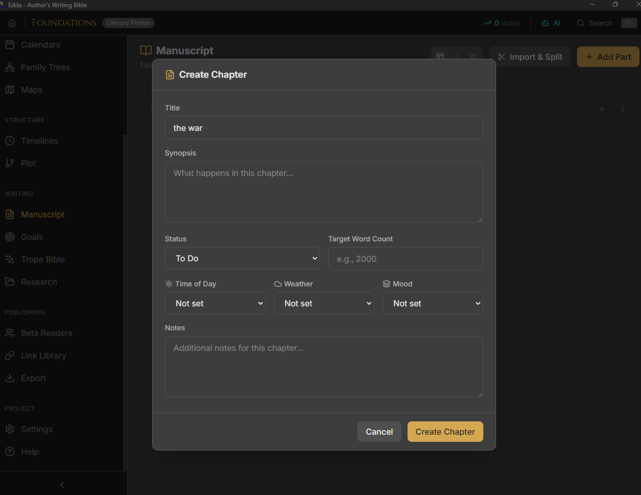
Task: Click the home icon in top bar
Action: (12, 23)
